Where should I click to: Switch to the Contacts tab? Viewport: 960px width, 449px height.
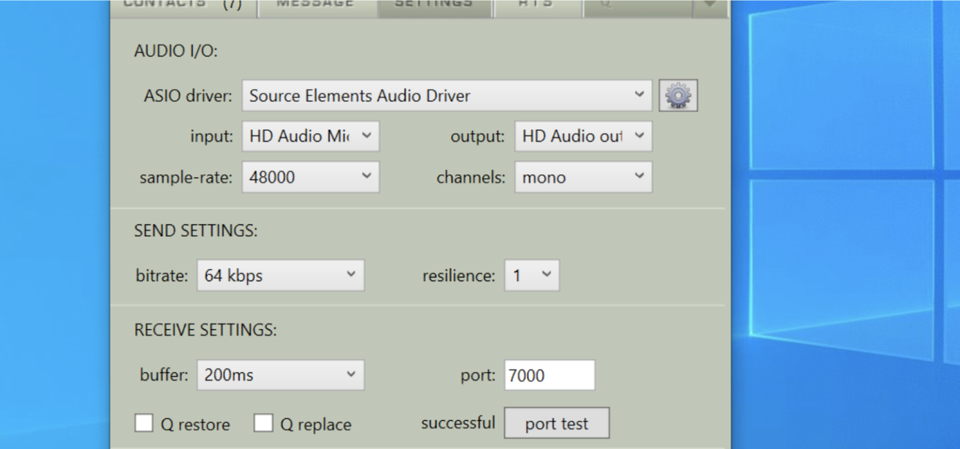[183, 5]
